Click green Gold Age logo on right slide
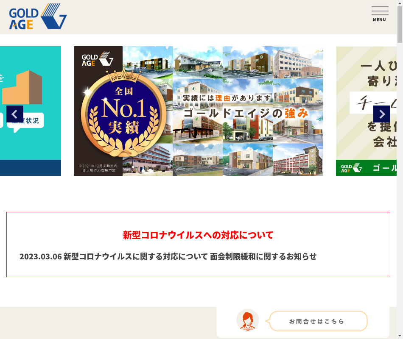The width and height of the screenshot is (403, 339). (x=351, y=168)
